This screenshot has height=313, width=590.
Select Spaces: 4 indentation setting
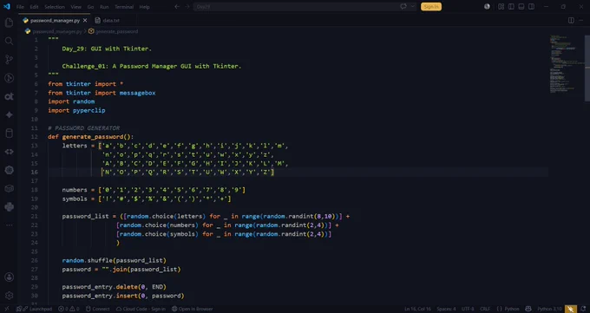(446, 309)
